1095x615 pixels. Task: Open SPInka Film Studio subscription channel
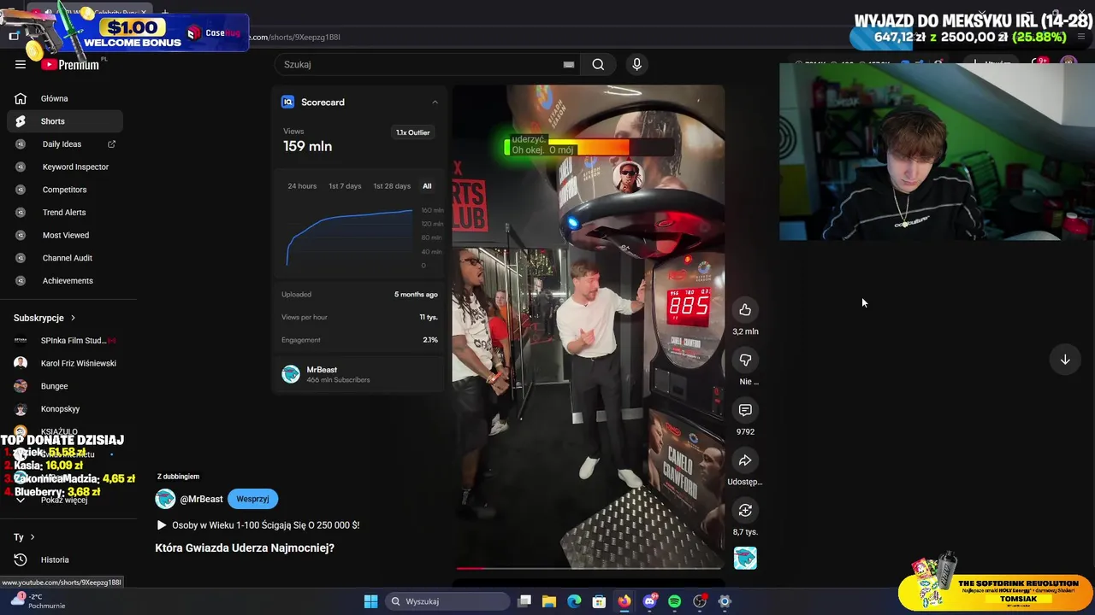point(65,340)
